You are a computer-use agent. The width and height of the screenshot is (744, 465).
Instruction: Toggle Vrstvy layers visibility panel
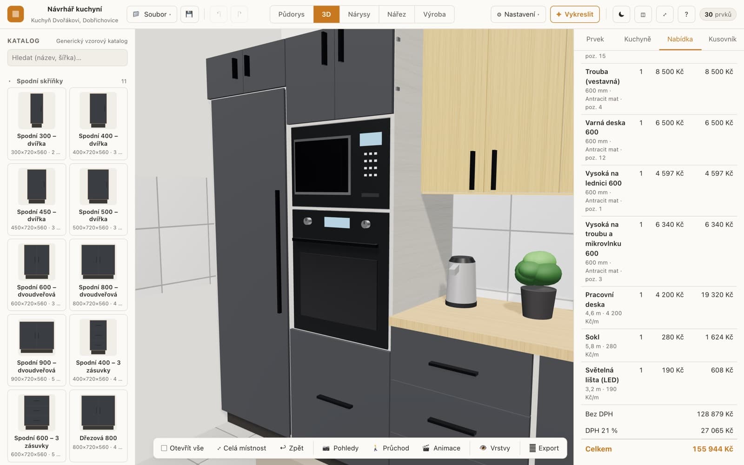click(495, 448)
